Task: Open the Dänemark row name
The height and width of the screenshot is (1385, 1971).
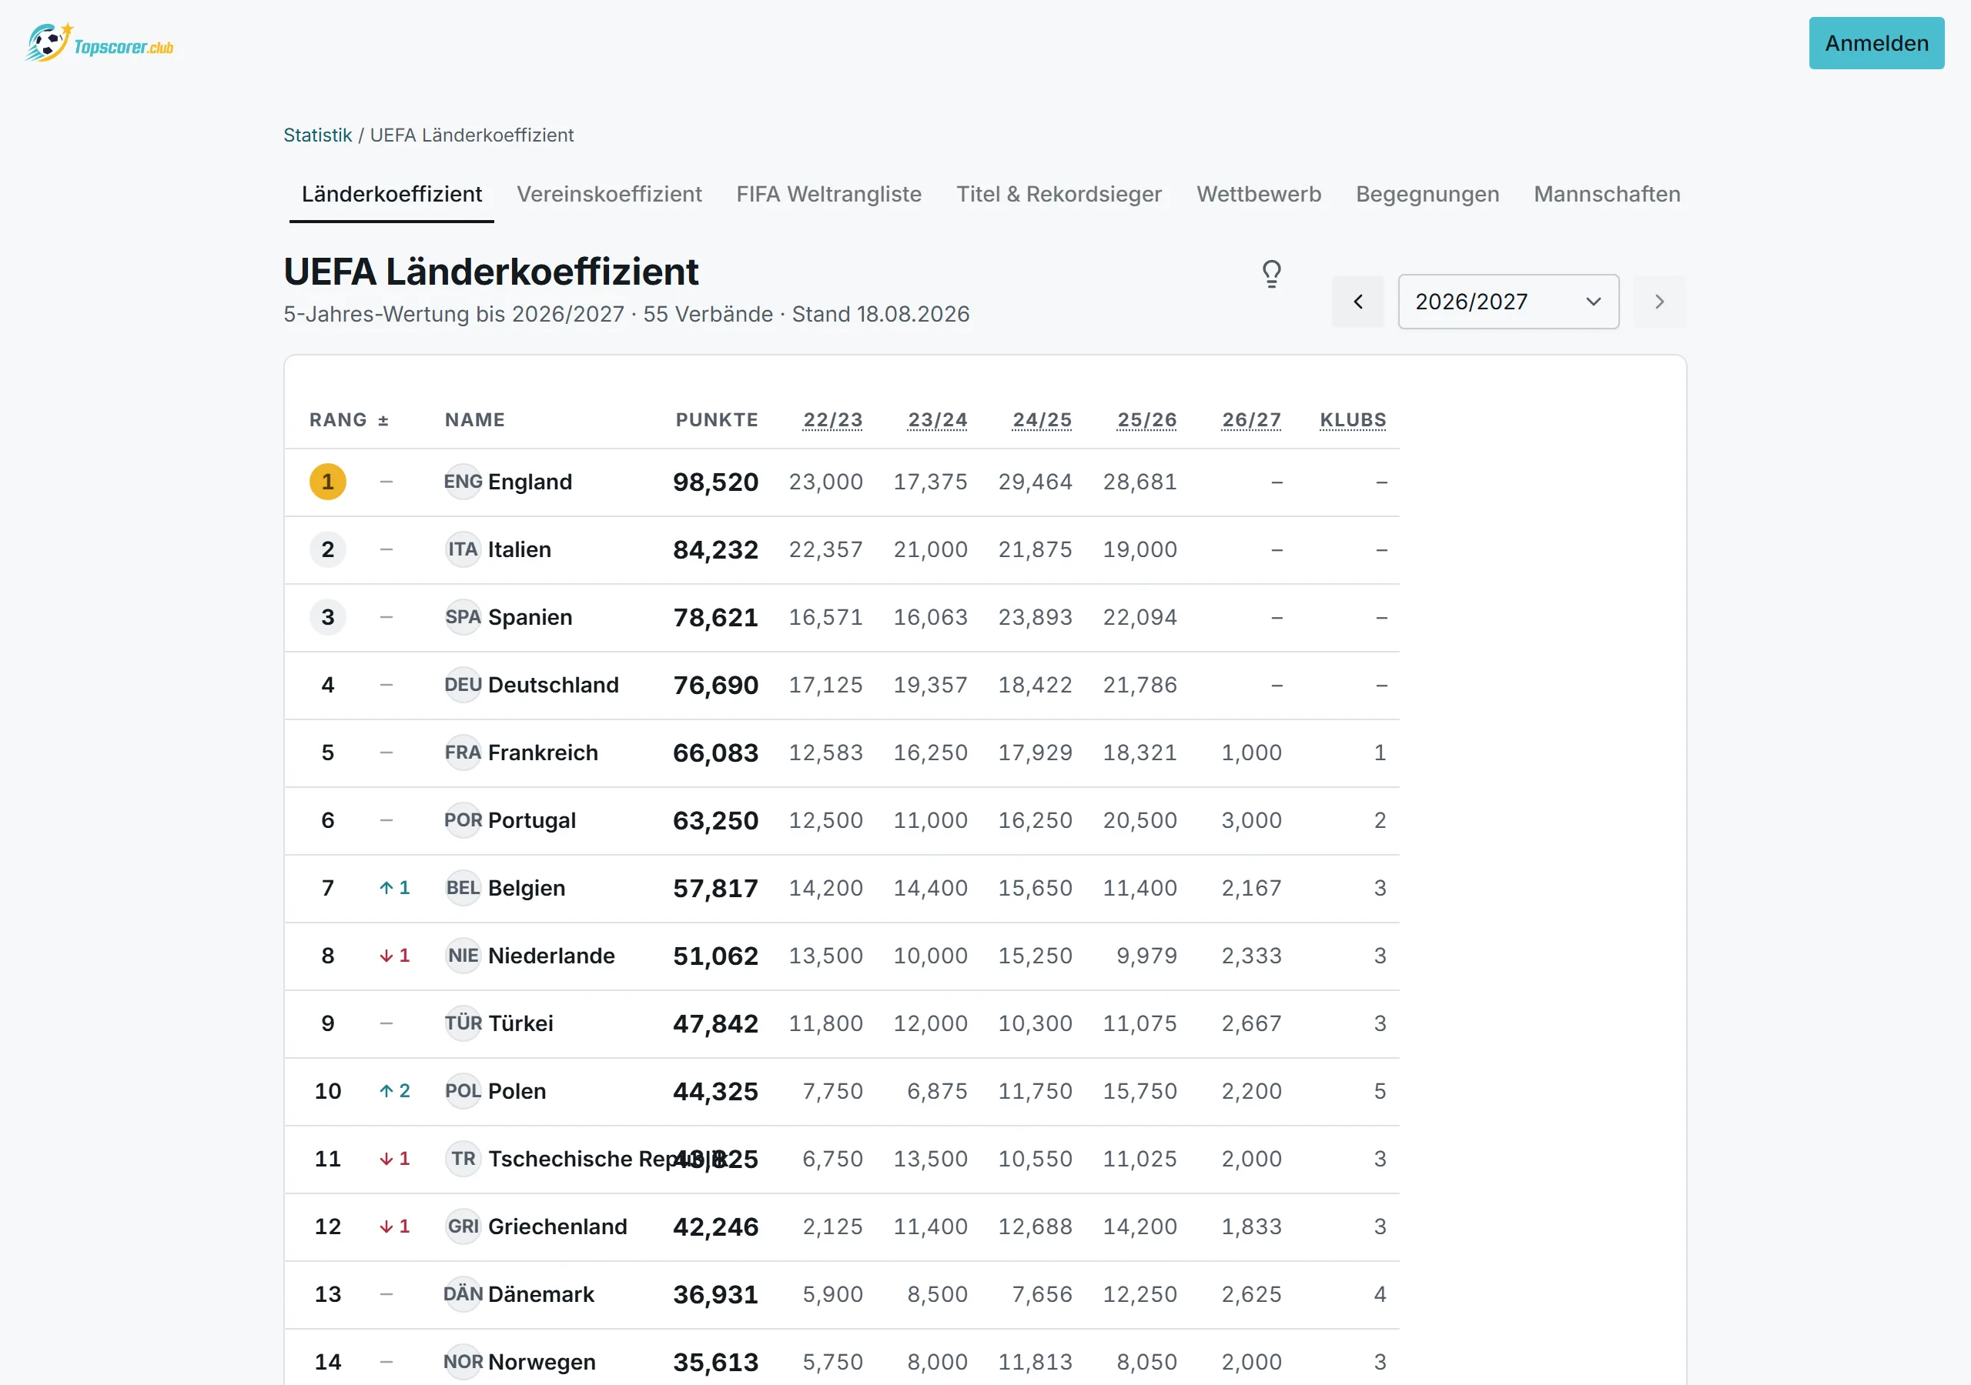Action: point(540,1295)
